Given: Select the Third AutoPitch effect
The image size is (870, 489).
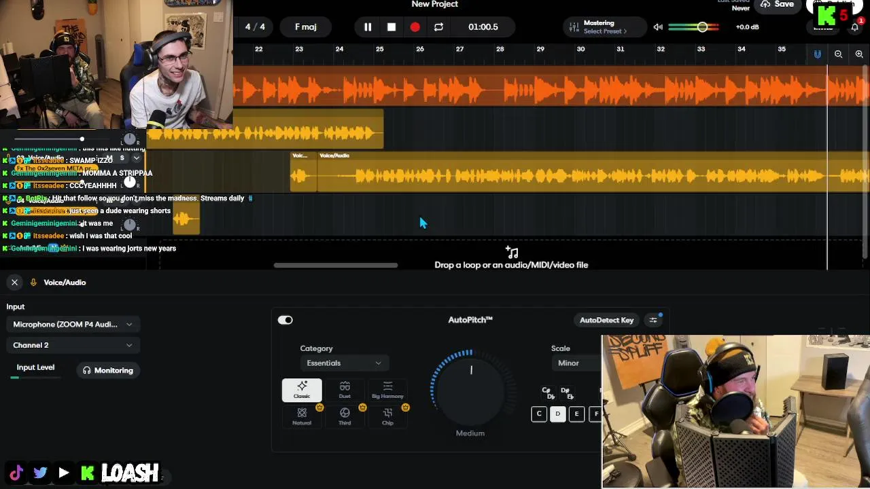Looking at the screenshot, I should [345, 416].
